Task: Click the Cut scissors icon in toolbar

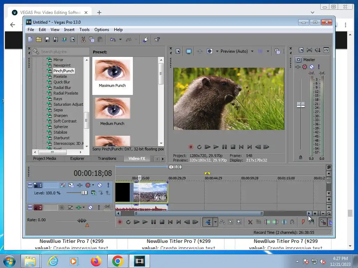Action: (x=83, y=40)
